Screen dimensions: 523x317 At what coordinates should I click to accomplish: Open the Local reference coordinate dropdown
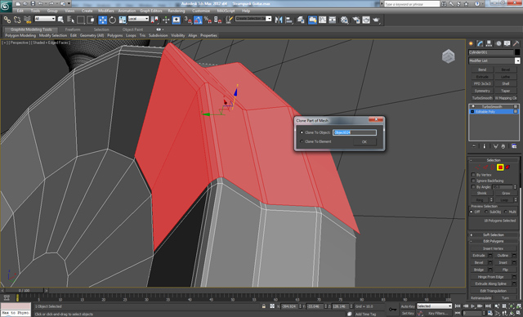[138, 19]
